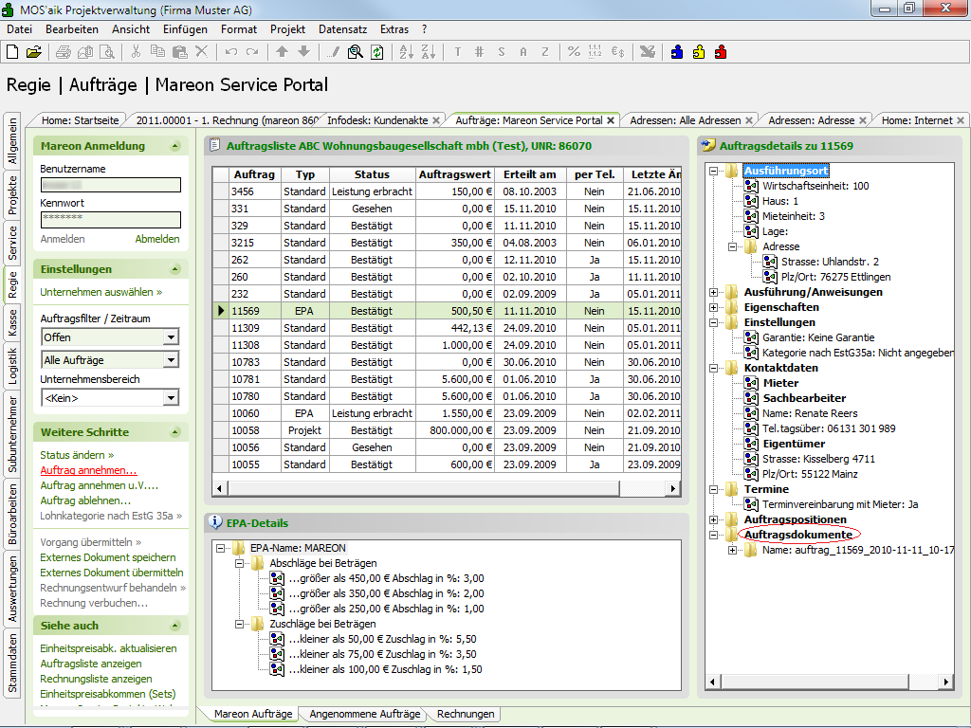The image size is (971, 728).
Task: Open the Projekt menu
Action: (x=287, y=29)
